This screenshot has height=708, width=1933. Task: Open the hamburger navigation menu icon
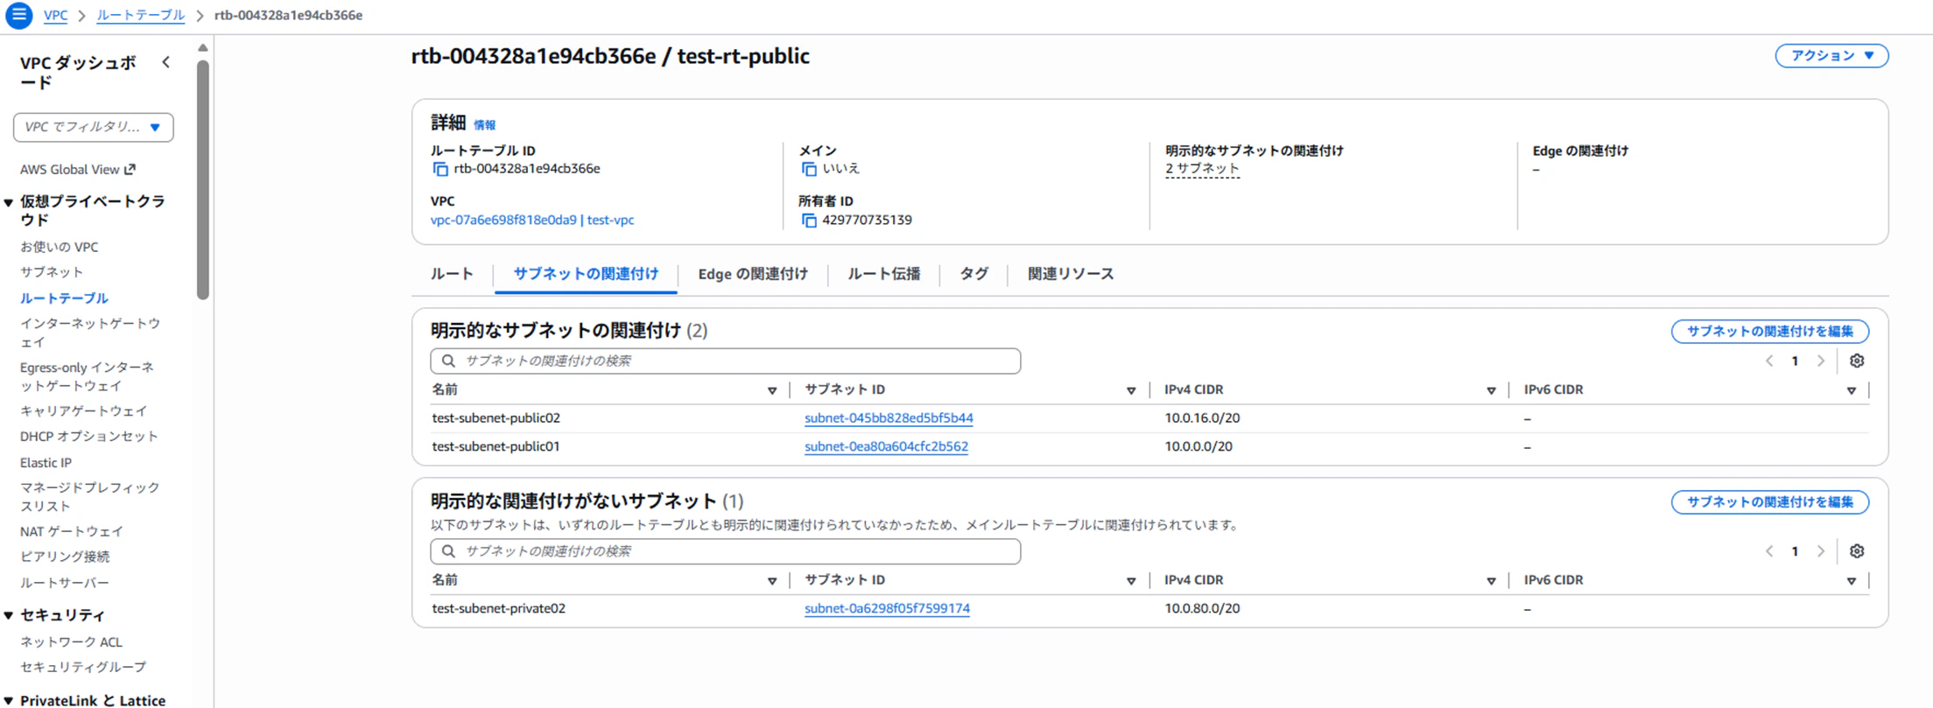(18, 15)
